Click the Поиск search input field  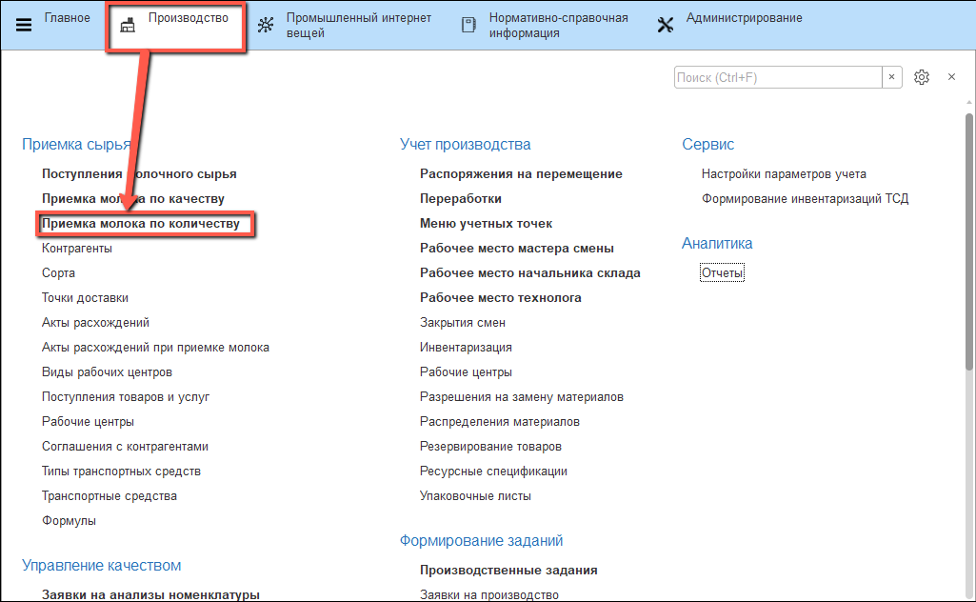click(x=777, y=77)
